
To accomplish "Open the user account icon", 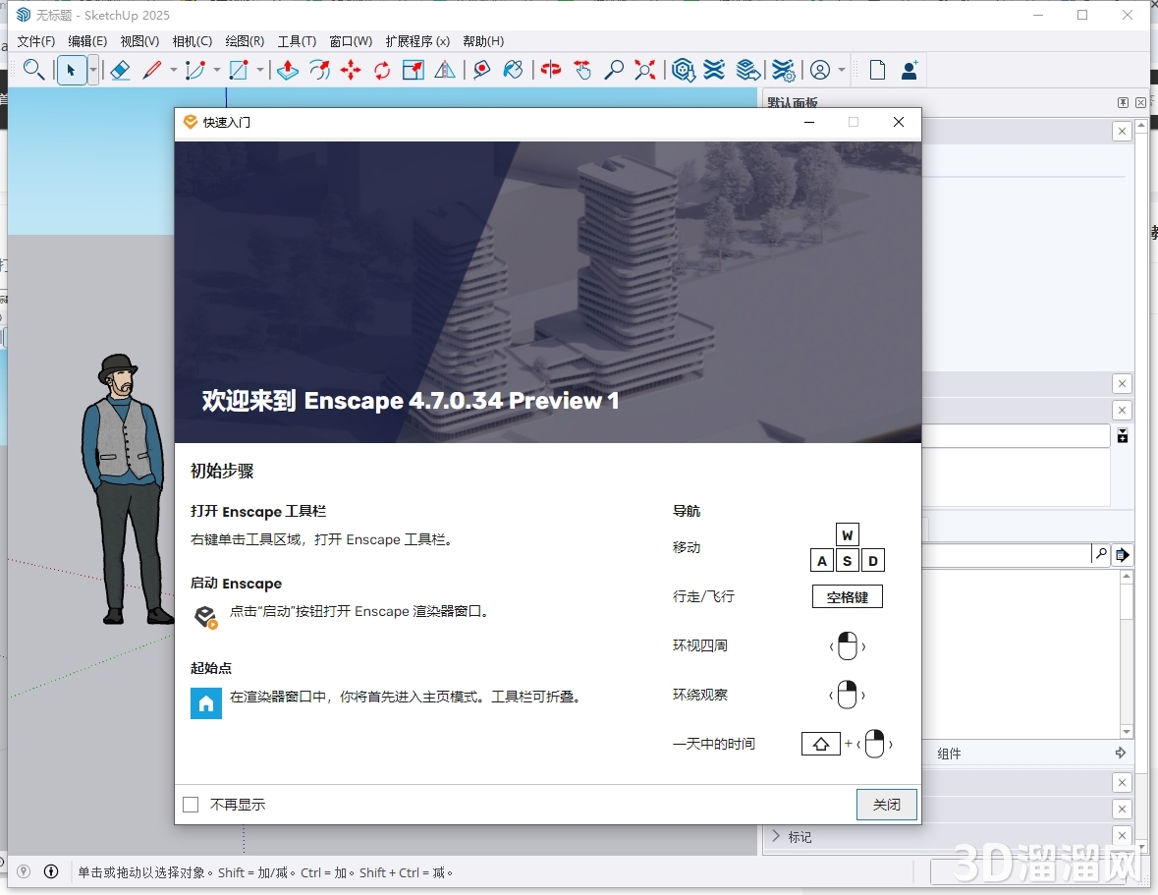I will pyautogui.click(x=820, y=70).
